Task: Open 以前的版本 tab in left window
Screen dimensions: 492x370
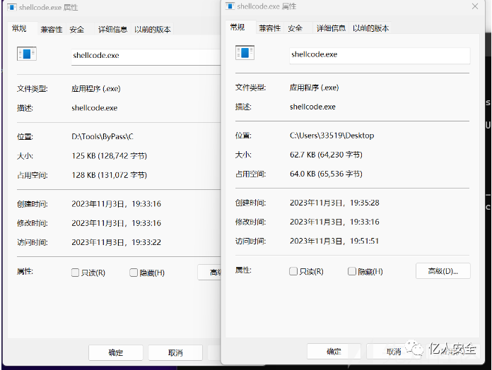Action: pos(153,30)
